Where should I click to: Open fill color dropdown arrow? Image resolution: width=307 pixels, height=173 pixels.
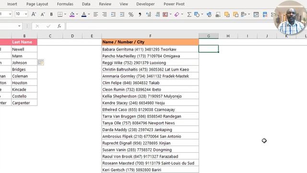pos(77,14)
